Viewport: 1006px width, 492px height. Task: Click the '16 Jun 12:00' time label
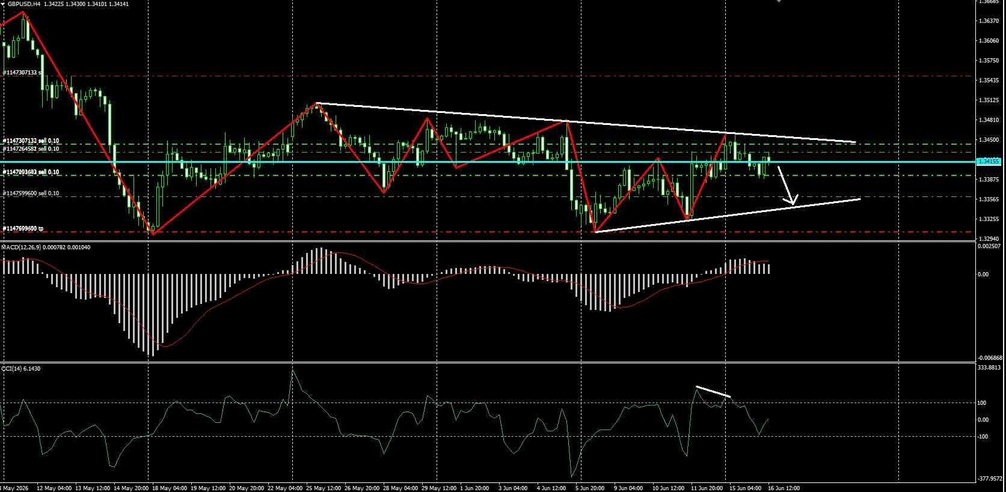click(x=784, y=488)
